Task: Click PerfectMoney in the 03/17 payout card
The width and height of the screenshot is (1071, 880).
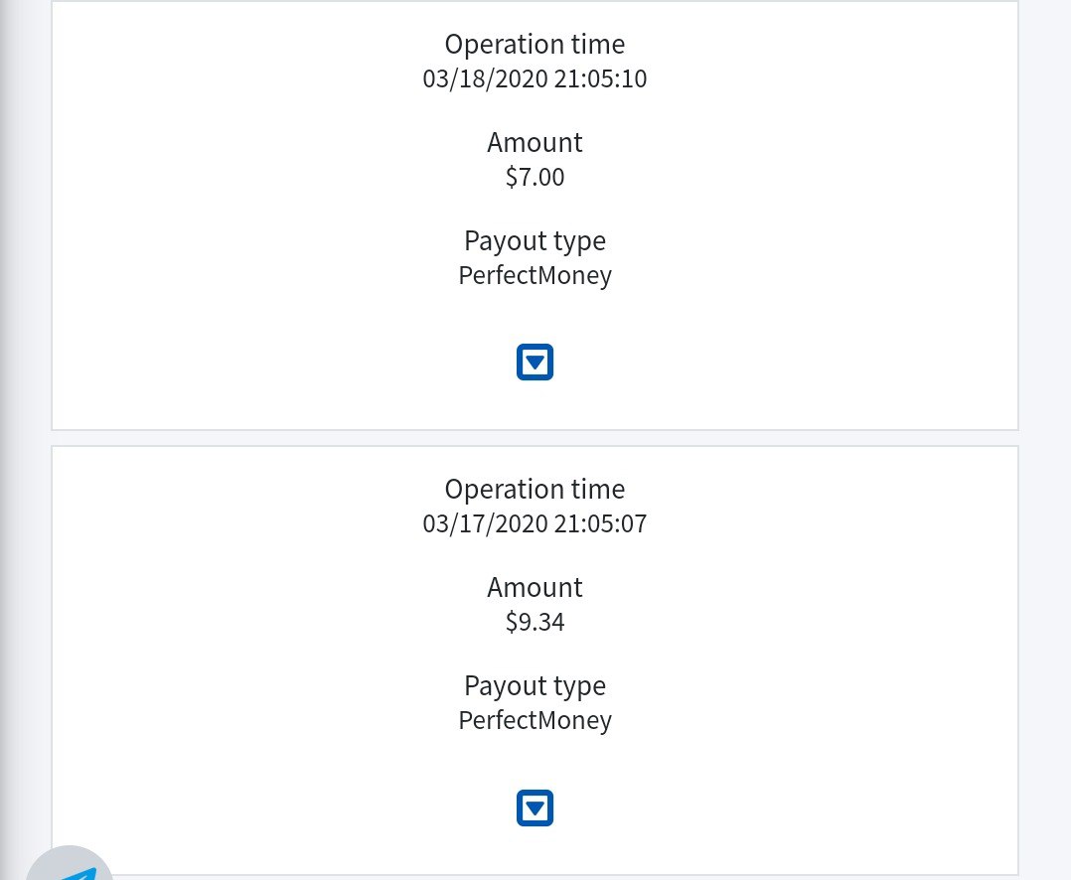Action: [535, 720]
